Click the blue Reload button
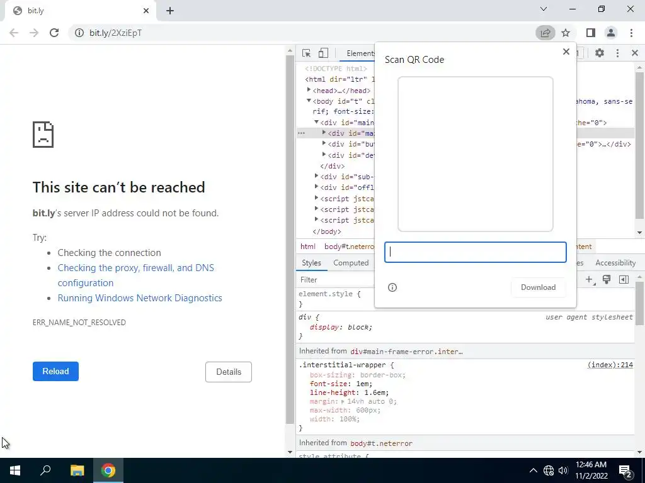This screenshot has width=645, height=483. [55, 371]
